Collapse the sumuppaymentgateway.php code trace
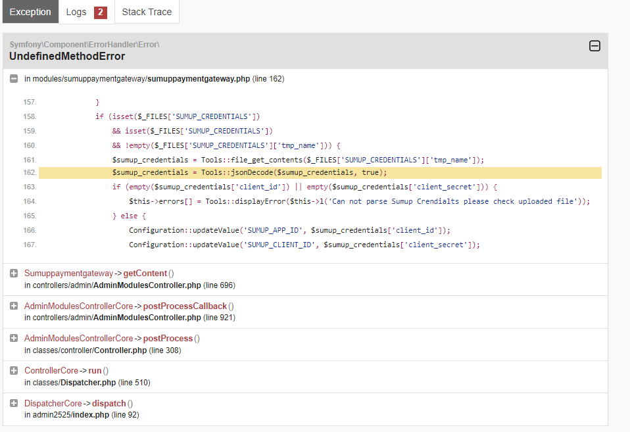630x432 pixels. [14, 79]
